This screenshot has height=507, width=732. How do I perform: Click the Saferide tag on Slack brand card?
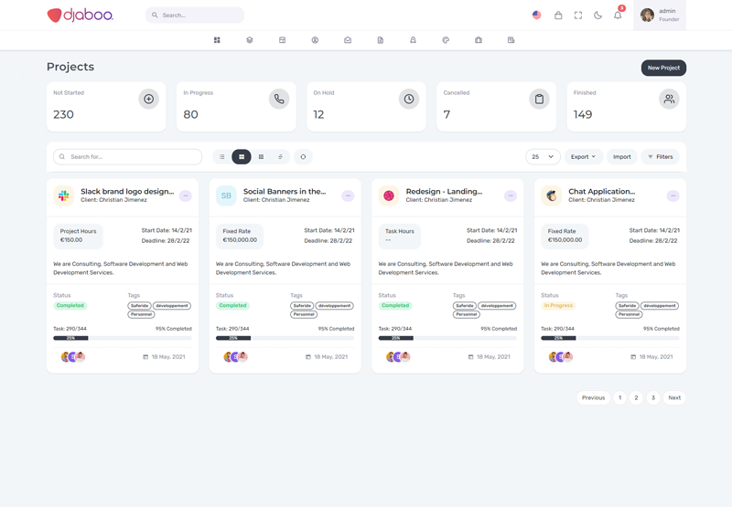click(x=140, y=306)
